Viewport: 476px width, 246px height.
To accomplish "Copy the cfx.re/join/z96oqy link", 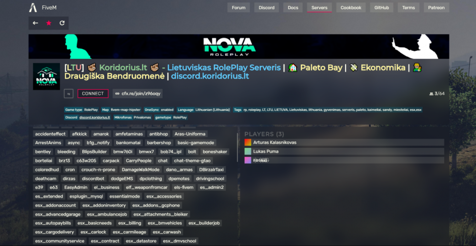I will (138, 94).
